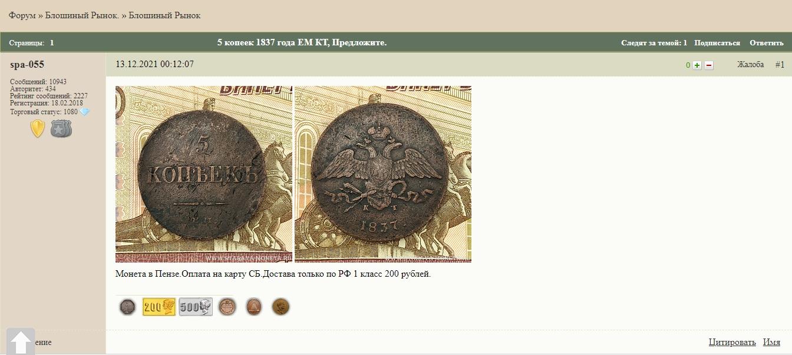This screenshot has width=792, height=355.
Task: Open the Жалоба report link
Action: pos(750,65)
